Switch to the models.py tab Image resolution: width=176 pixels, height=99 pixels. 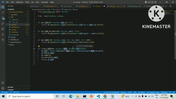coord(82,6)
